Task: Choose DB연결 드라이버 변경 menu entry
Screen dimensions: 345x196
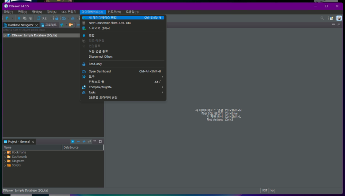Action: click(123, 98)
